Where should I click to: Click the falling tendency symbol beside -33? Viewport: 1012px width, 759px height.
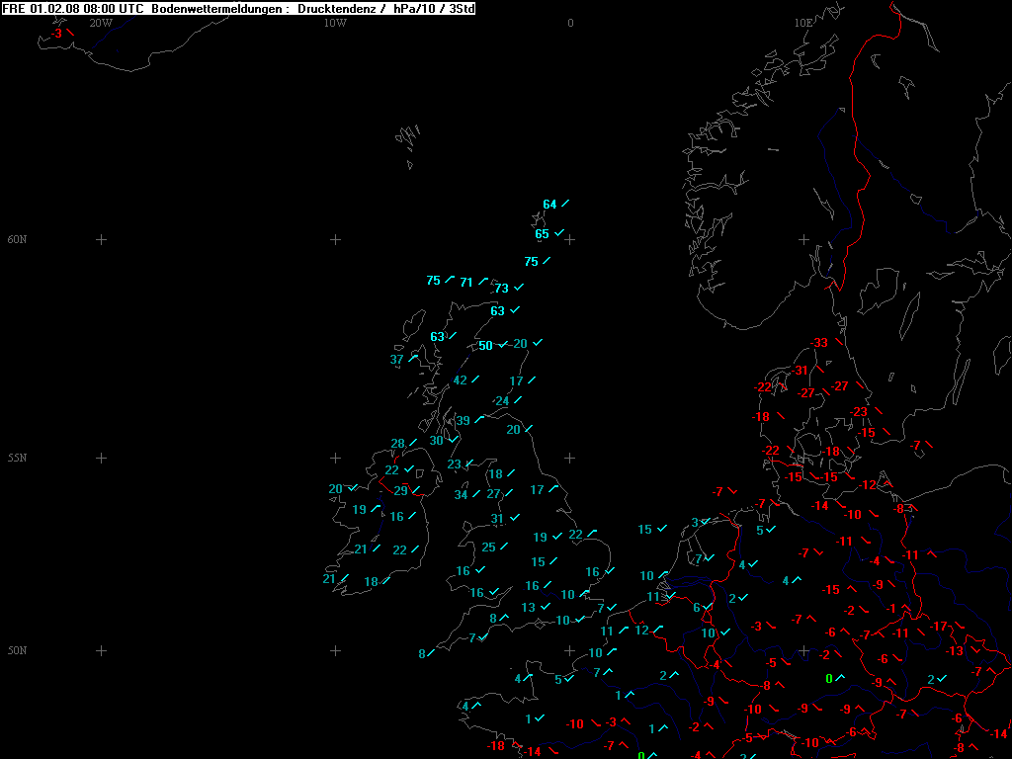point(838,342)
